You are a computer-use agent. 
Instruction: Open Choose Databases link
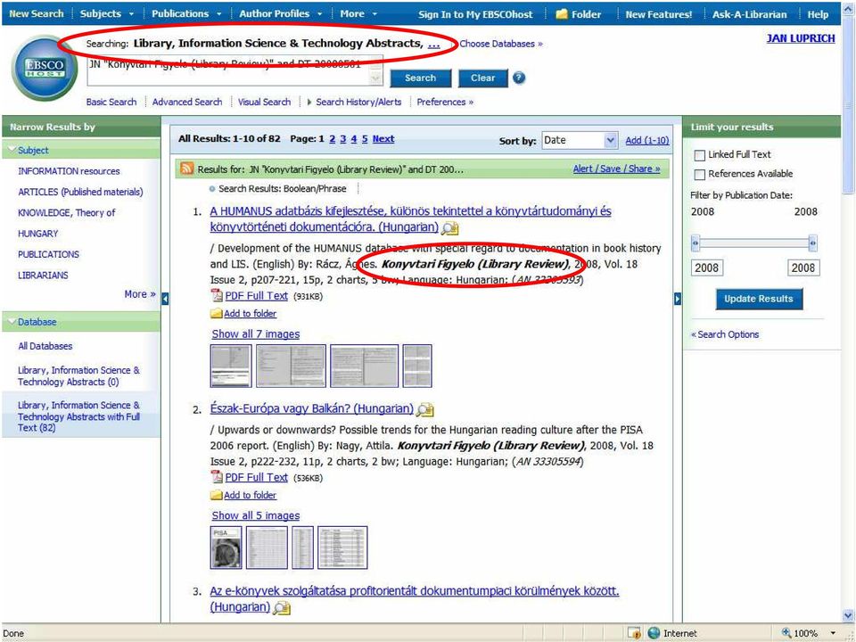click(501, 44)
